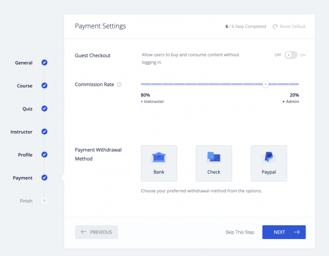This screenshot has width=329, height=256.
Task: Switch to the Payment step
Action: tap(23, 178)
